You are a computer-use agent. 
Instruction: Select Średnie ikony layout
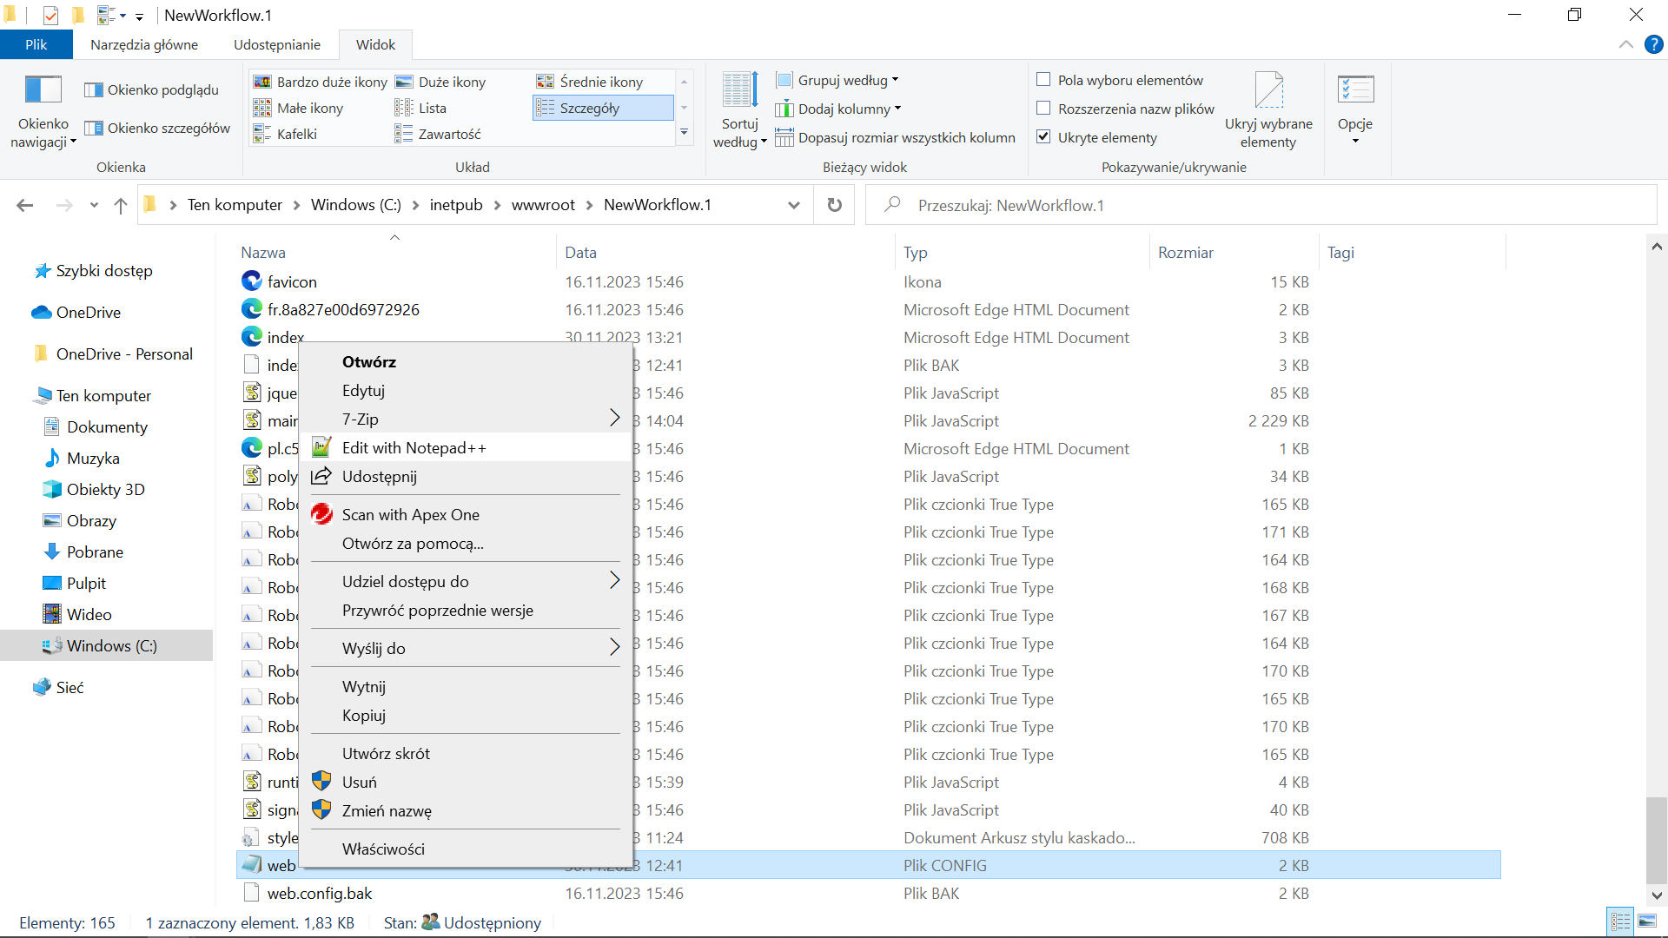coord(590,82)
